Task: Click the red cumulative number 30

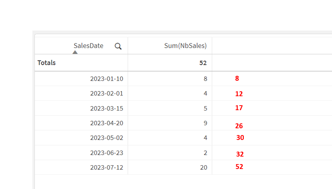Action: [x=240, y=138]
